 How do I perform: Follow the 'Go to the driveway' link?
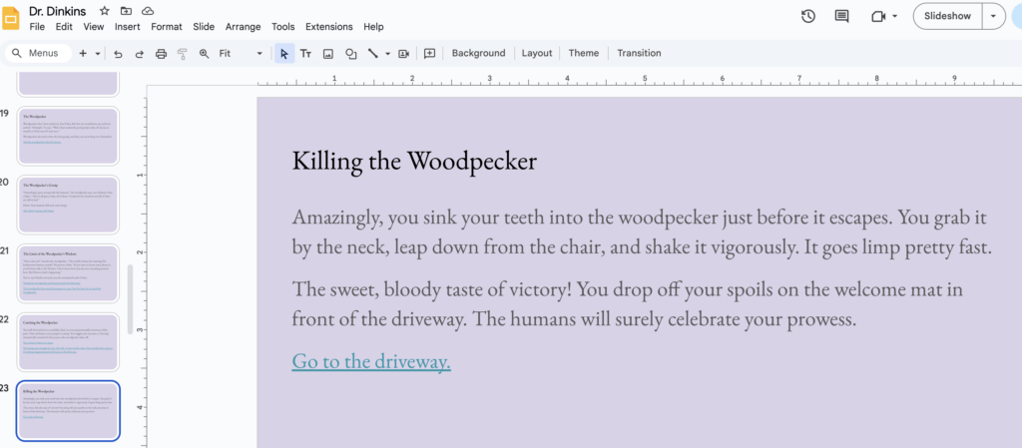tap(371, 361)
